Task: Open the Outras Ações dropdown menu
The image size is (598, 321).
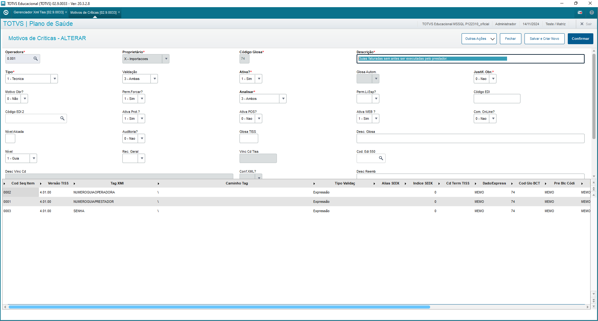Action: click(x=479, y=39)
